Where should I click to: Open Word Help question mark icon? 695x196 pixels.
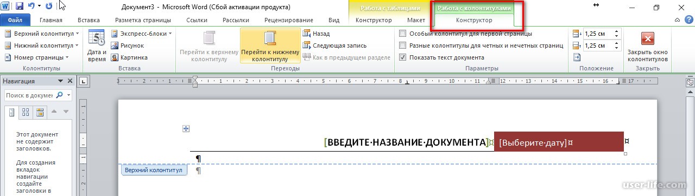pos(688,20)
